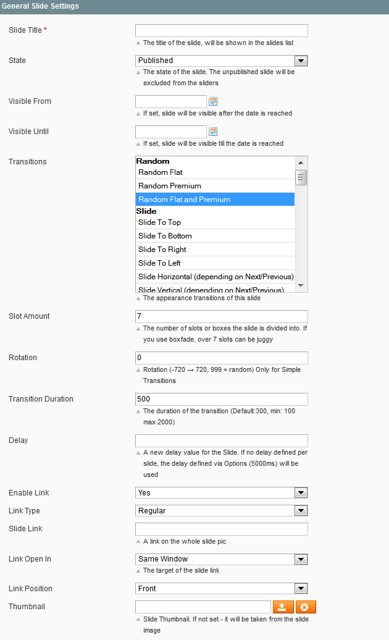Open the Visible From calendar picker
The height and width of the screenshot is (640, 389).
coord(213,101)
